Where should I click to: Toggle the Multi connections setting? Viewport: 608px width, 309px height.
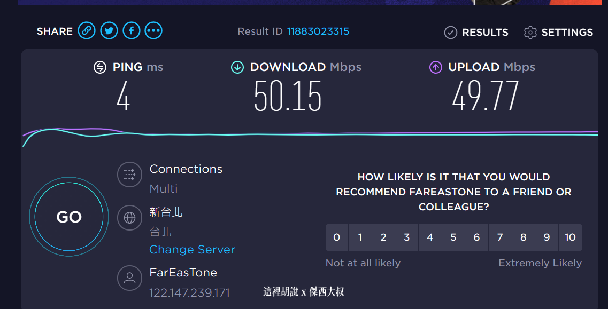[164, 188]
